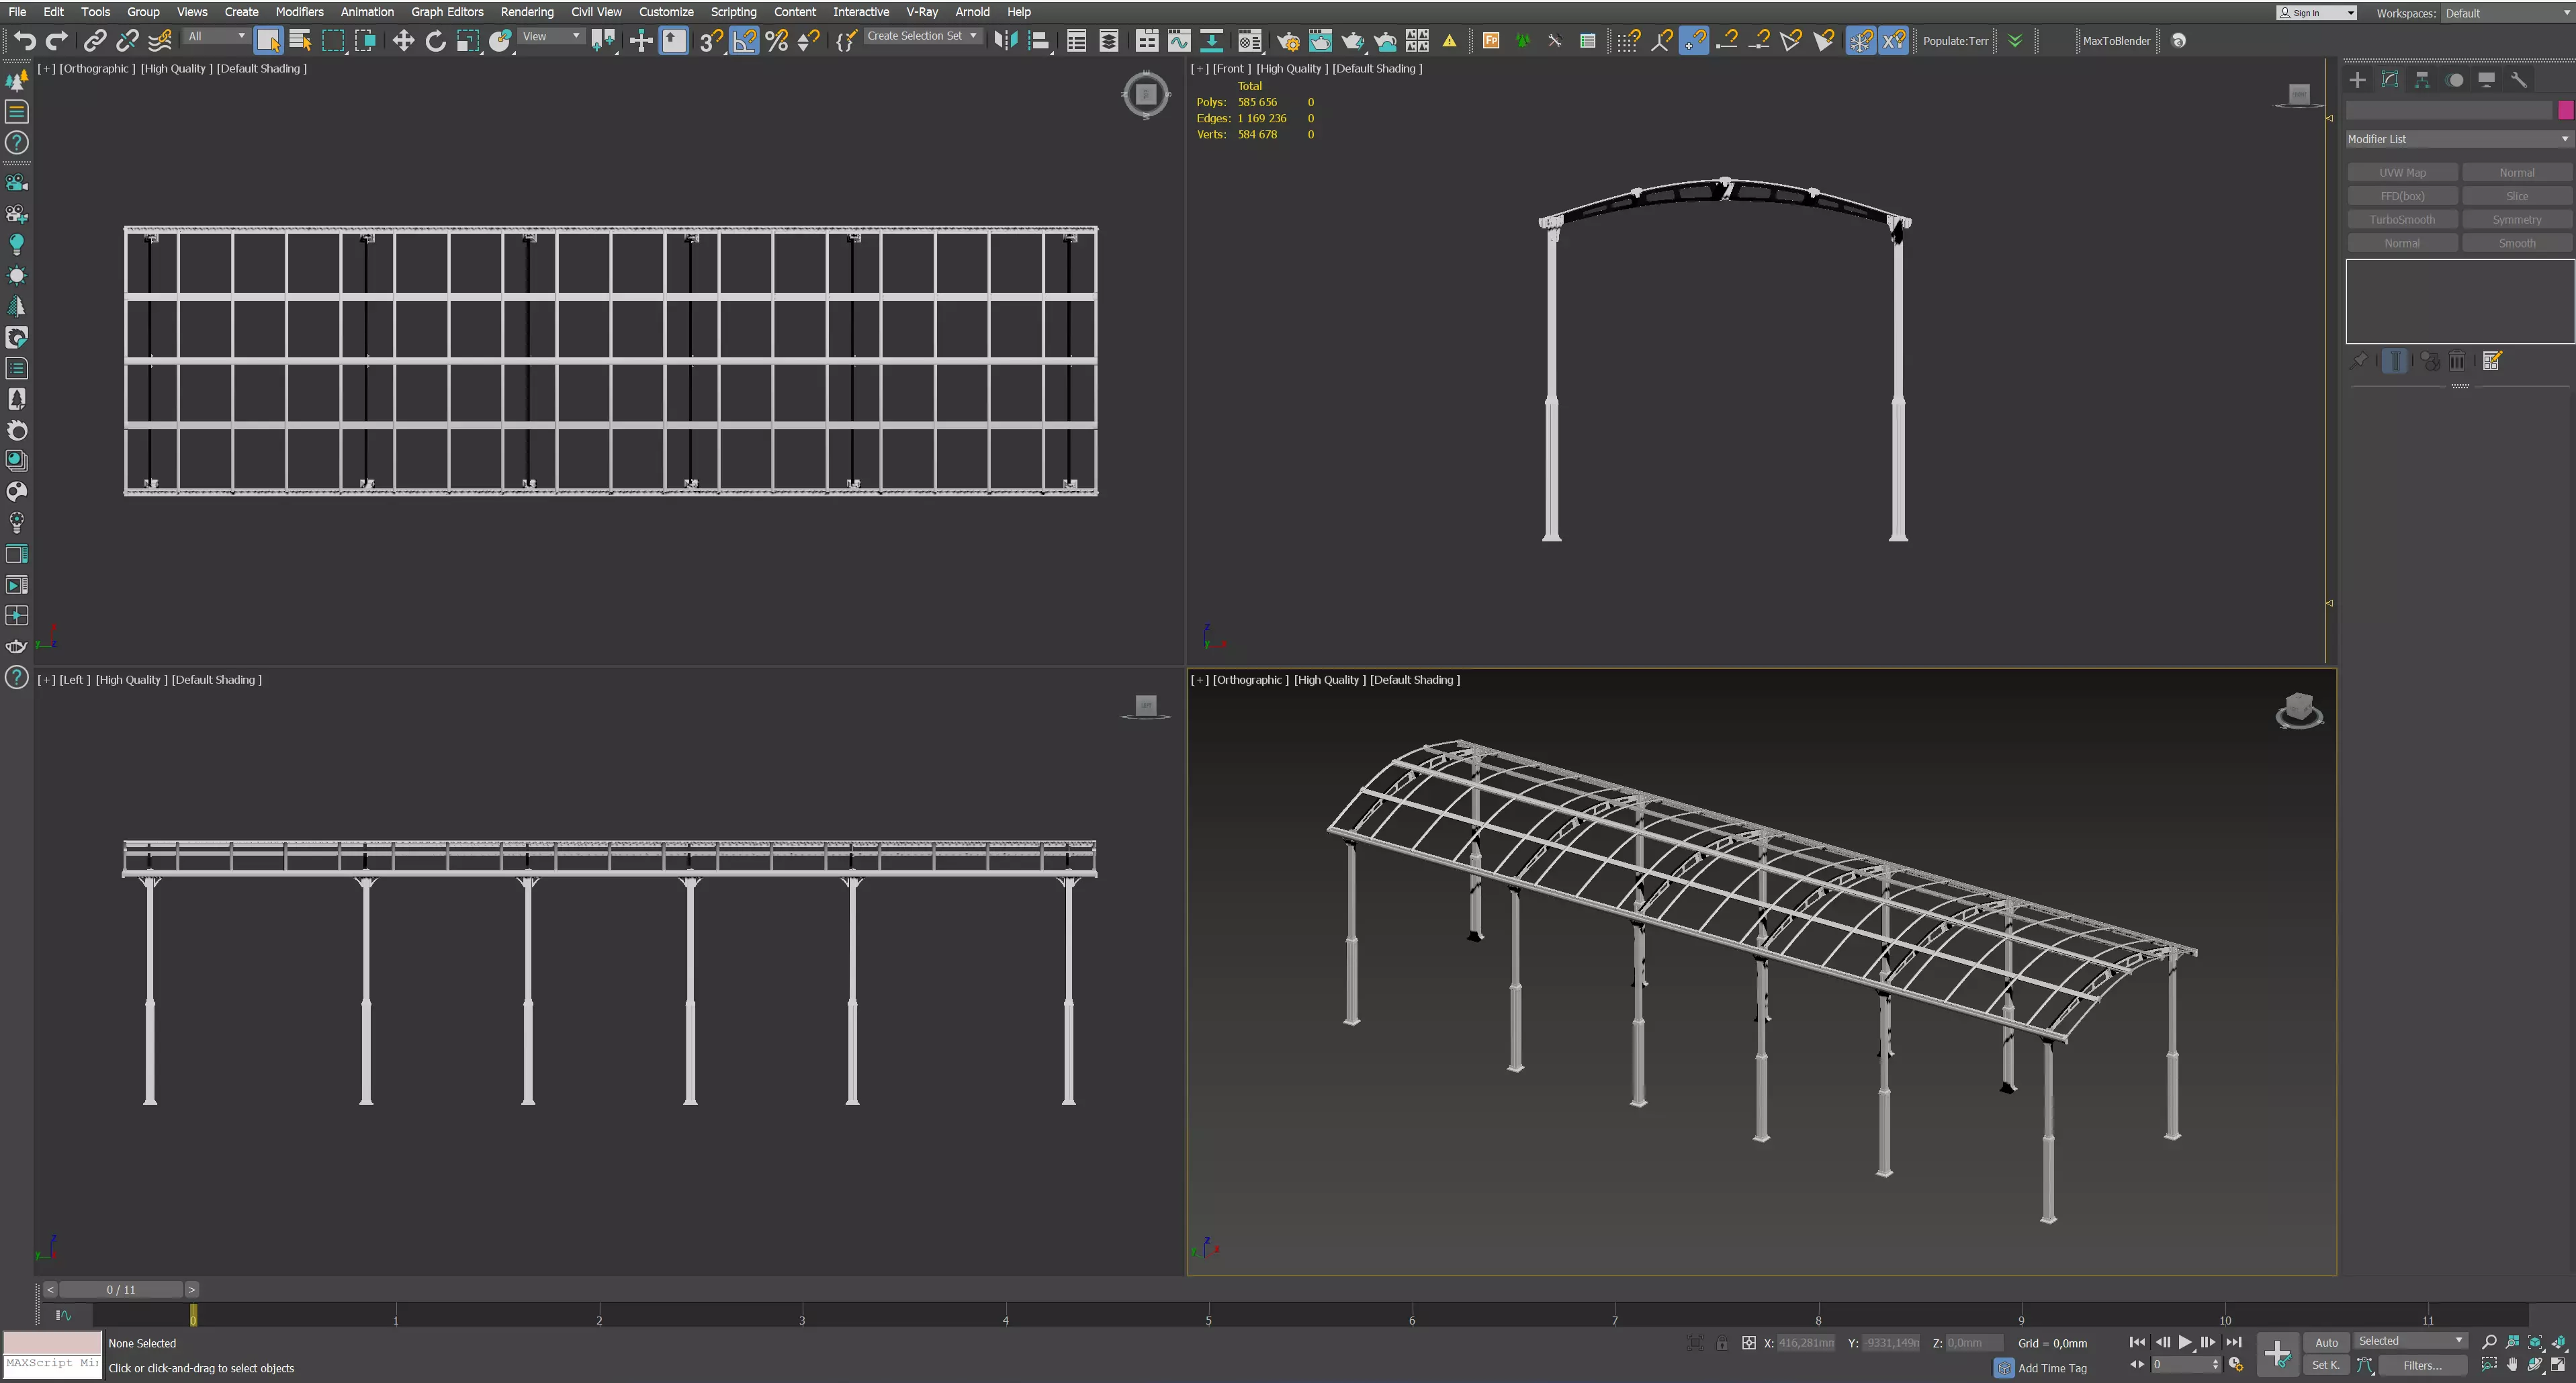Screen dimensions: 2576x1383
Task: Toggle Show end result in modifier stack
Action: (2394, 361)
